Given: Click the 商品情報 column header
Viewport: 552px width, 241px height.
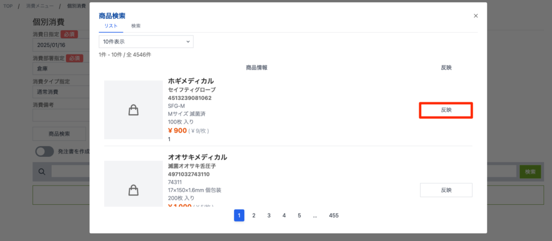Looking at the screenshot, I should point(257,67).
